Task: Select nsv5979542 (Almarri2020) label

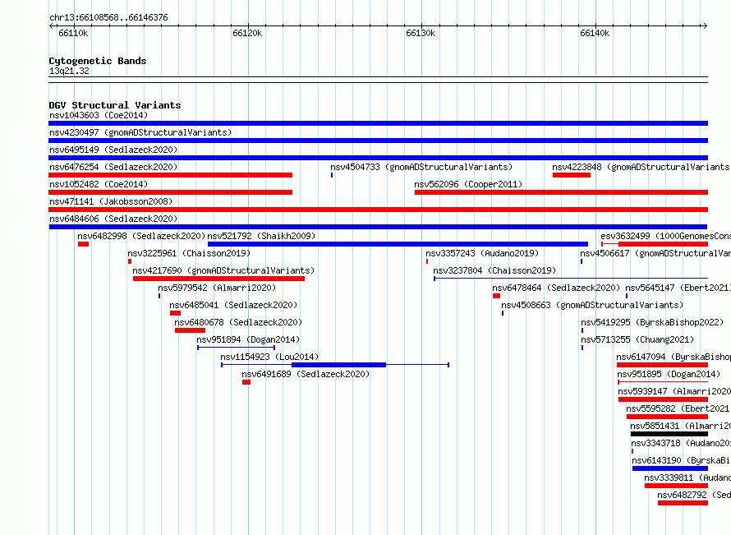Action: [x=217, y=288]
